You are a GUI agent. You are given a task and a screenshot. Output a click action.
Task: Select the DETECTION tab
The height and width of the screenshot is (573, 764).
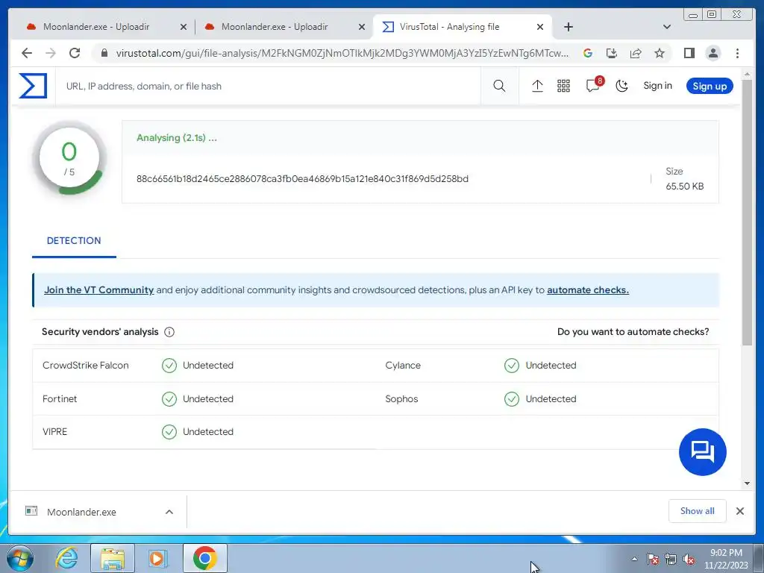pos(74,241)
